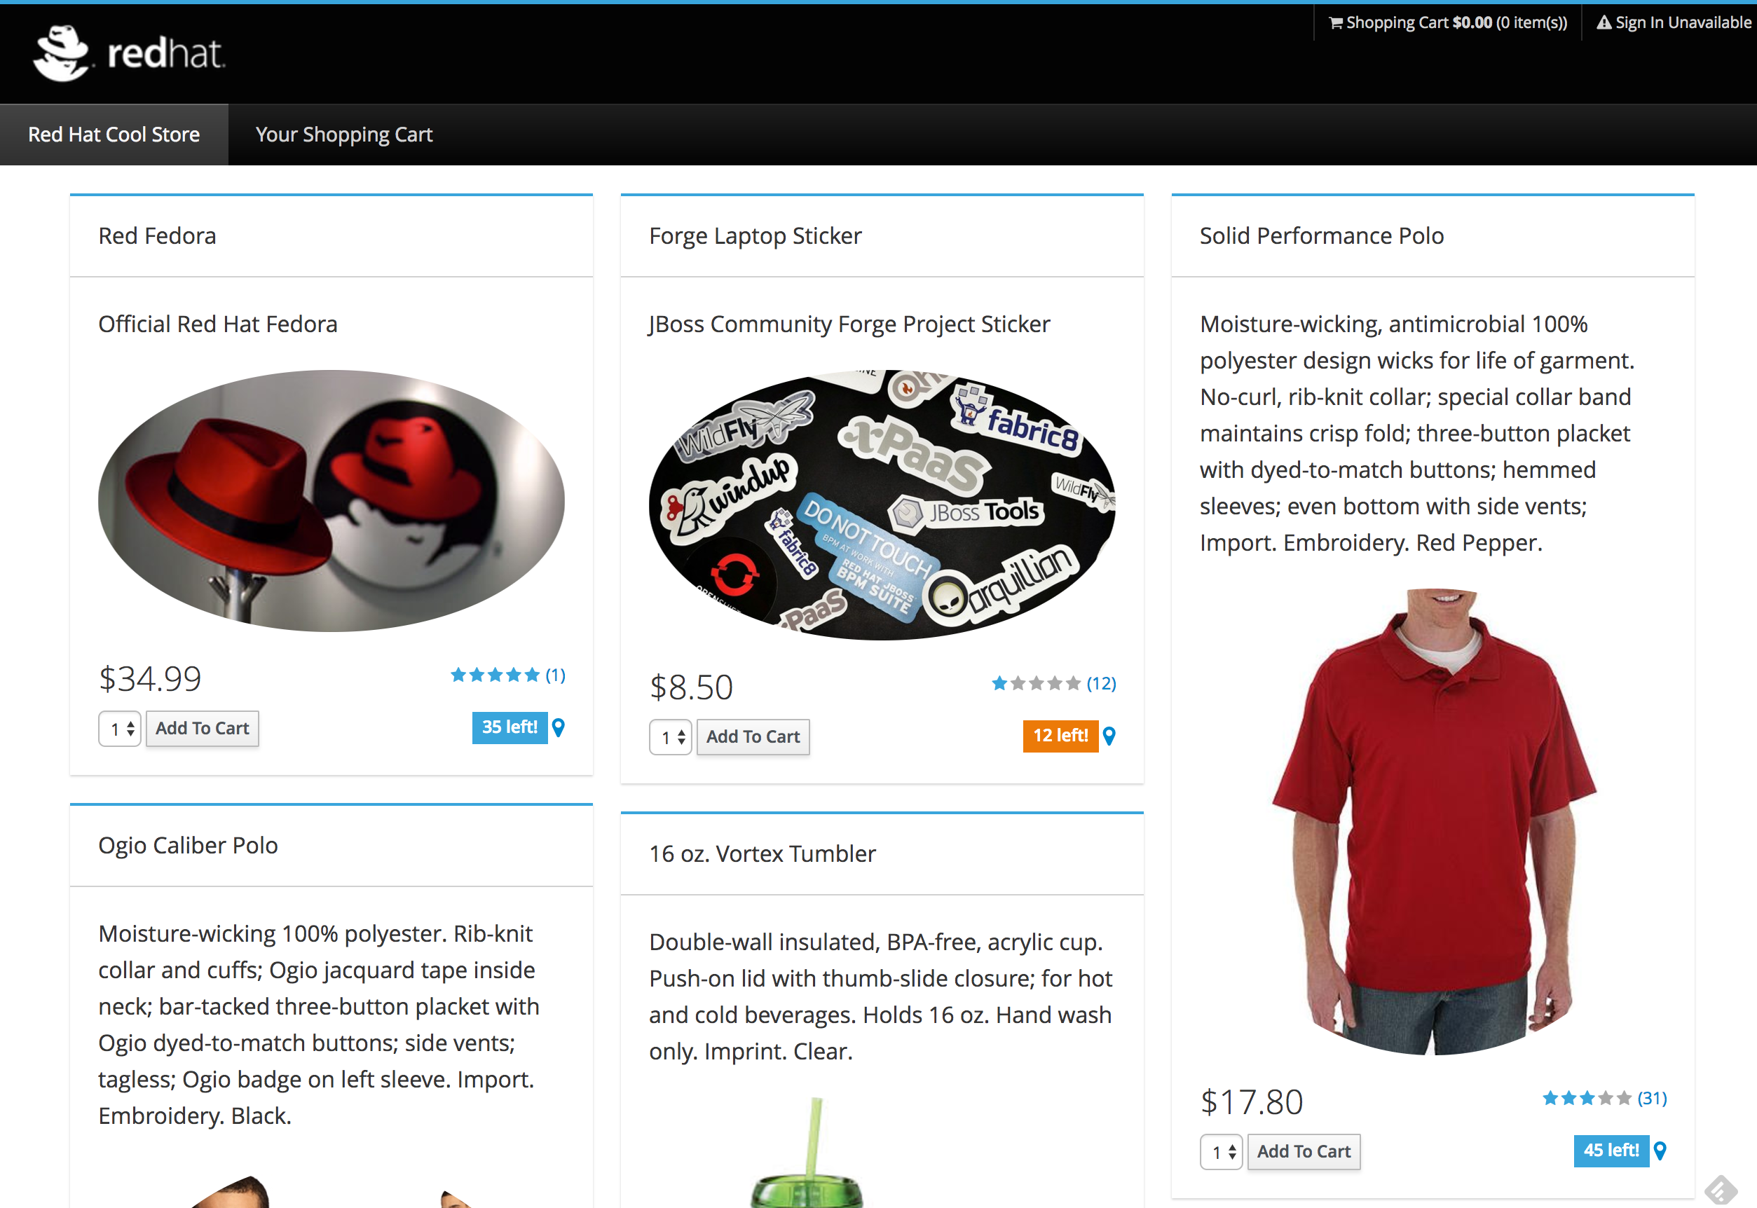Screen dimensions: 1757x1208
Task: Click Add To Cart for Forge Laptop Sticker
Action: (752, 736)
